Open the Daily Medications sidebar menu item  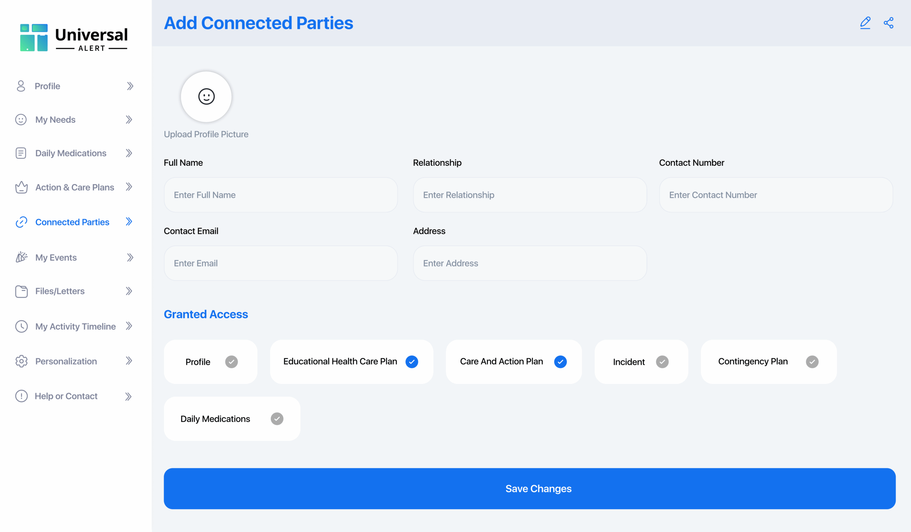71,153
